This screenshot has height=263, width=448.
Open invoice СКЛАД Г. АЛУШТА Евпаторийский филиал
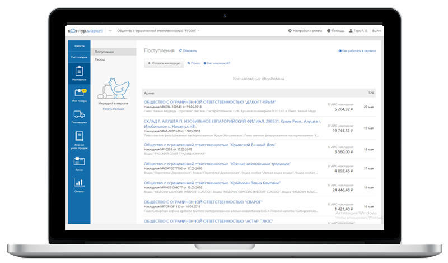pos(232,124)
